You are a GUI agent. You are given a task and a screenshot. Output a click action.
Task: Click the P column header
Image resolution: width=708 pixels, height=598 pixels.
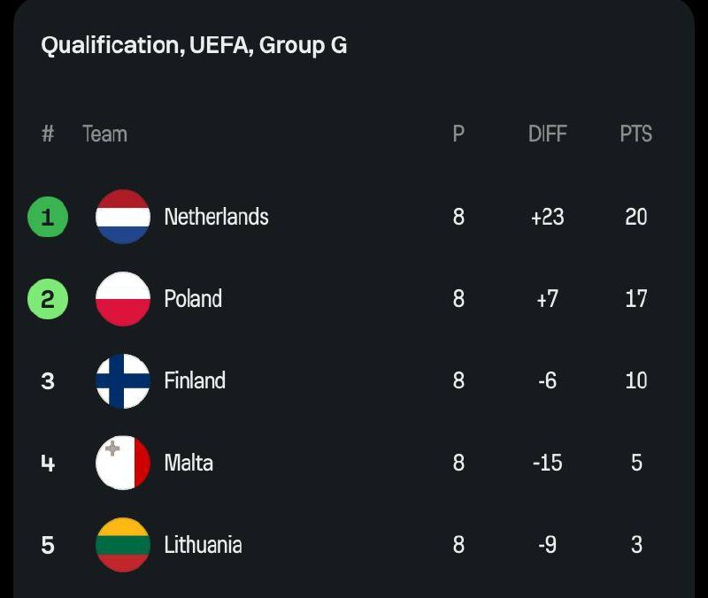pyautogui.click(x=458, y=134)
